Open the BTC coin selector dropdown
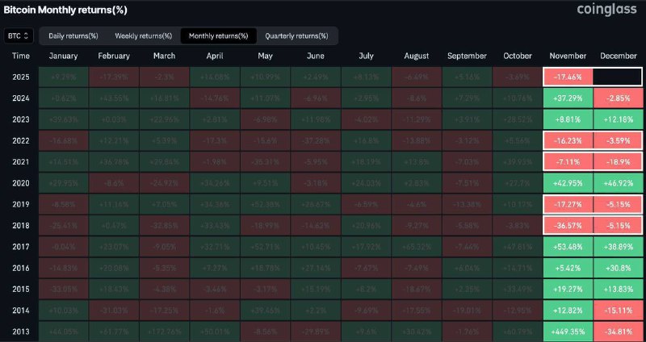 tap(19, 36)
